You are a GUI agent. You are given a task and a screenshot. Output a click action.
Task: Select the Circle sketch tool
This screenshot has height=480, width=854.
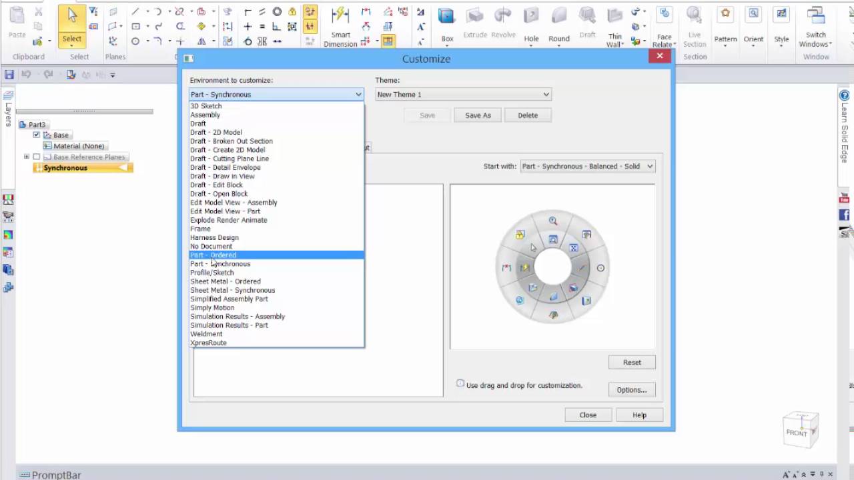[135, 41]
